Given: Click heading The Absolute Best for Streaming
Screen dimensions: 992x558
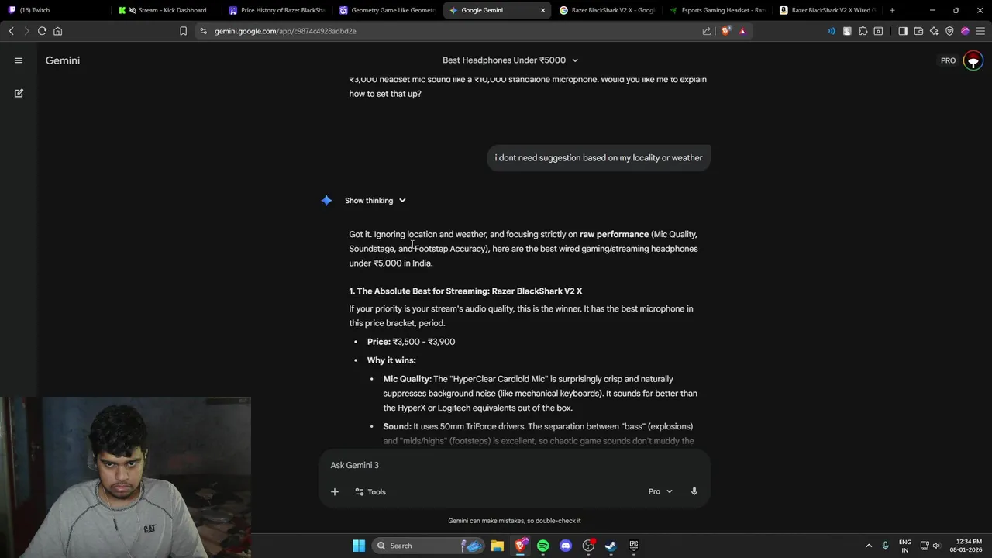Looking at the screenshot, I should pos(466,291).
